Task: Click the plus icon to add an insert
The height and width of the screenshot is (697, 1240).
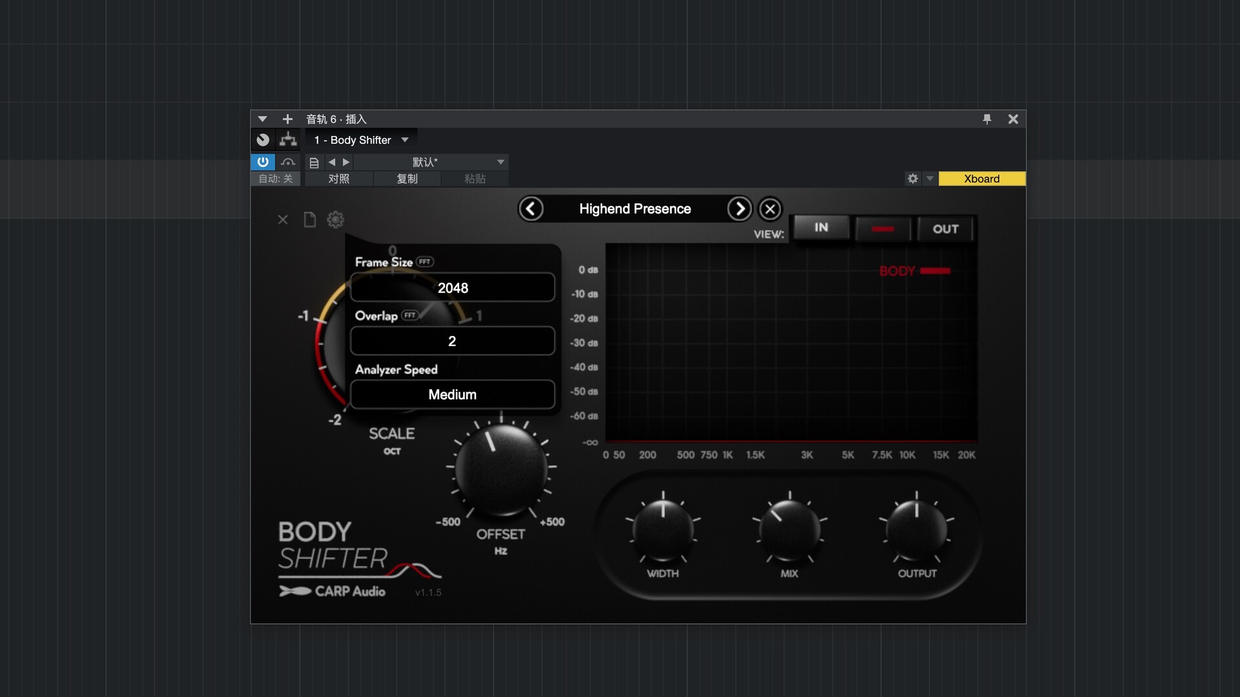Action: pos(287,119)
